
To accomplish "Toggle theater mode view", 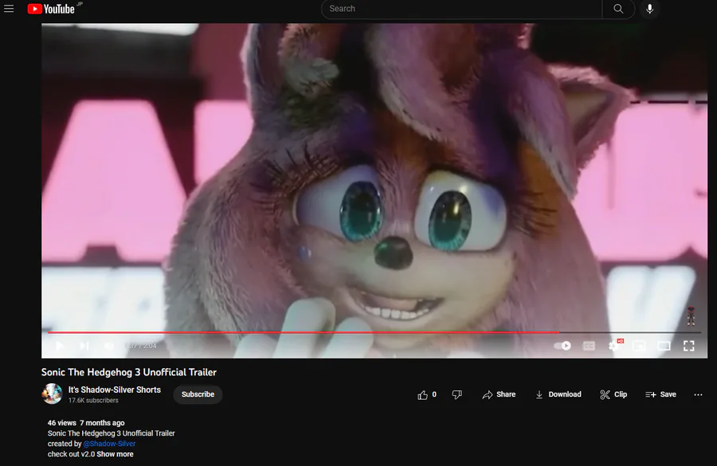I will point(664,347).
